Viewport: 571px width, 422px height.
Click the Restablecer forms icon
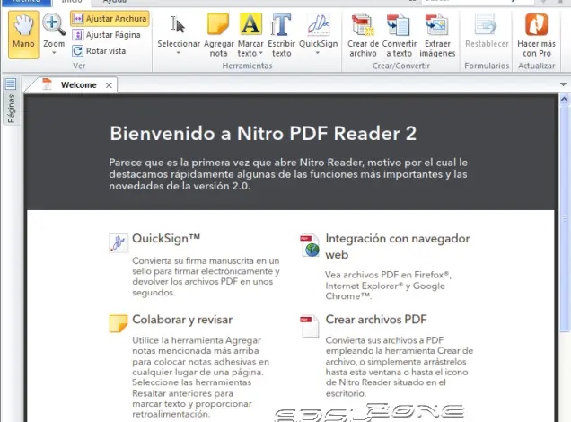(486, 25)
